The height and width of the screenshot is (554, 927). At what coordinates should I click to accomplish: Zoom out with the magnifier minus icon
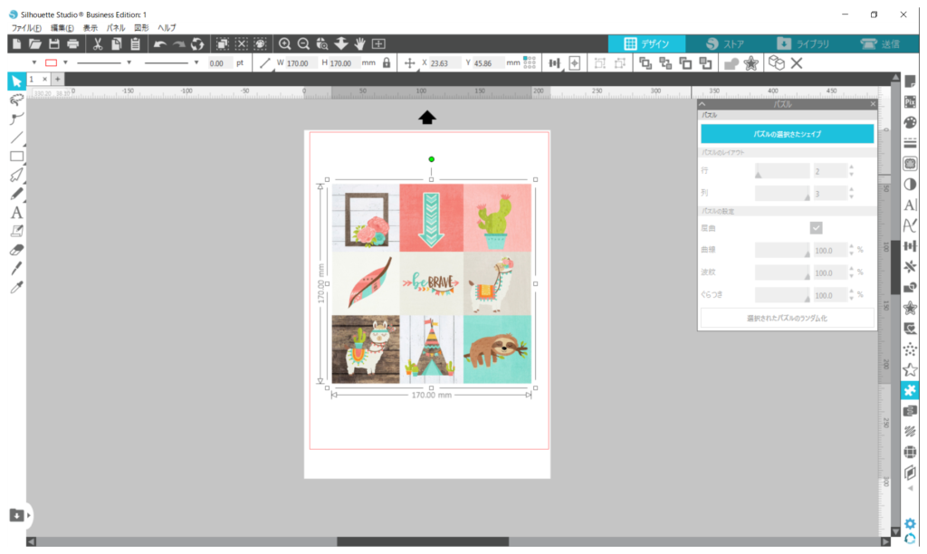(303, 43)
